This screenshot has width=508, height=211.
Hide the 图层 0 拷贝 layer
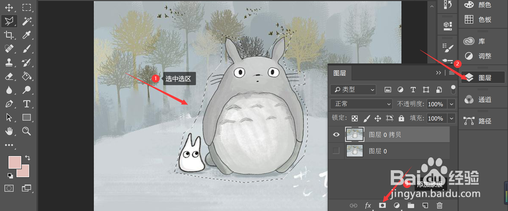pyautogui.click(x=336, y=135)
